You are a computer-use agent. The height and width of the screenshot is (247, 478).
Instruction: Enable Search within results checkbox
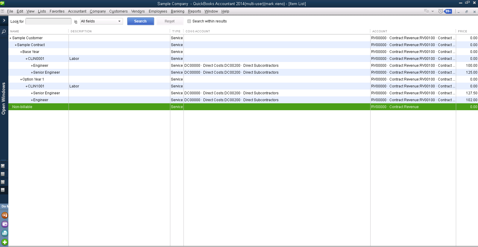click(189, 21)
